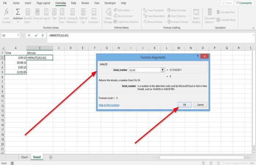Click the horizontal scrollbar
This screenshot has width=256, height=165.
click(x=202, y=157)
